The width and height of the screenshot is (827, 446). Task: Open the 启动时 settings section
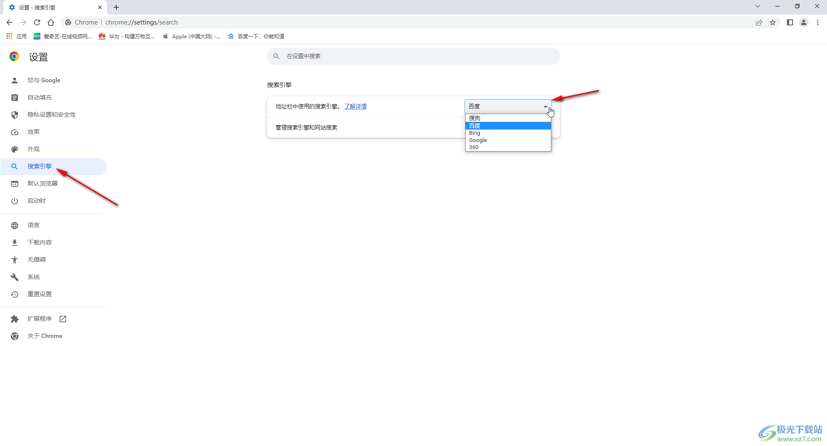[53, 201]
